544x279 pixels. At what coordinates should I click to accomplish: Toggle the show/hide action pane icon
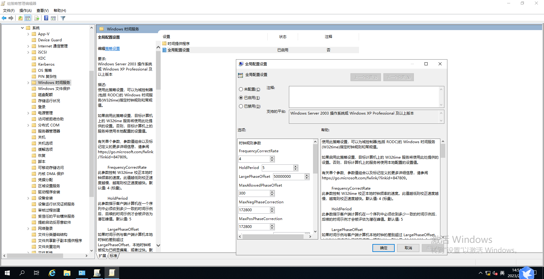pyautogui.click(x=53, y=18)
